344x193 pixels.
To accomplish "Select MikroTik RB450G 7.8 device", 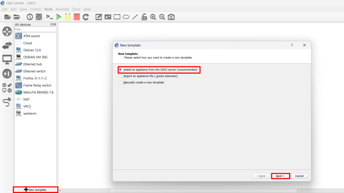I will (38, 92).
